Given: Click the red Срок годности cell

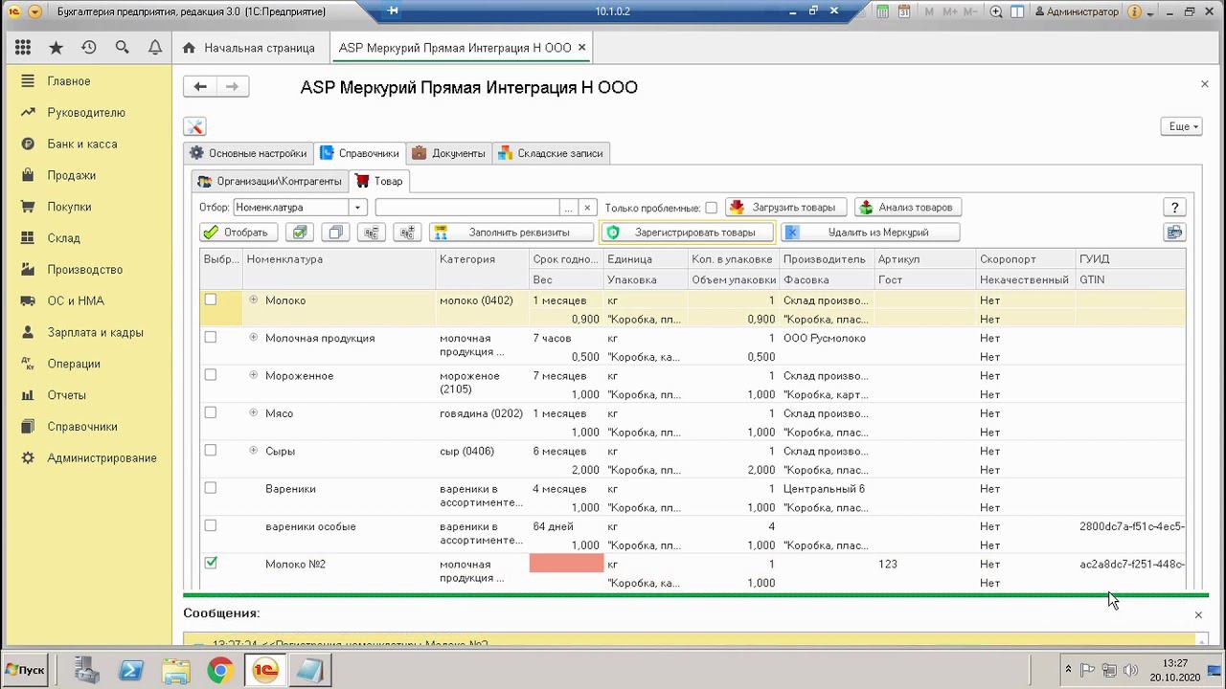Looking at the screenshot, I should (x=566, y=564).
